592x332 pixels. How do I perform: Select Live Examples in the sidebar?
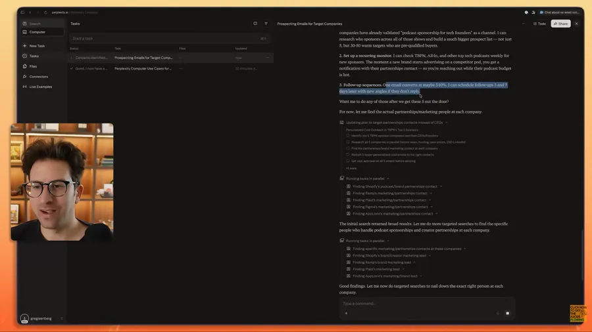pyautogui.click(x=40, y=87)
